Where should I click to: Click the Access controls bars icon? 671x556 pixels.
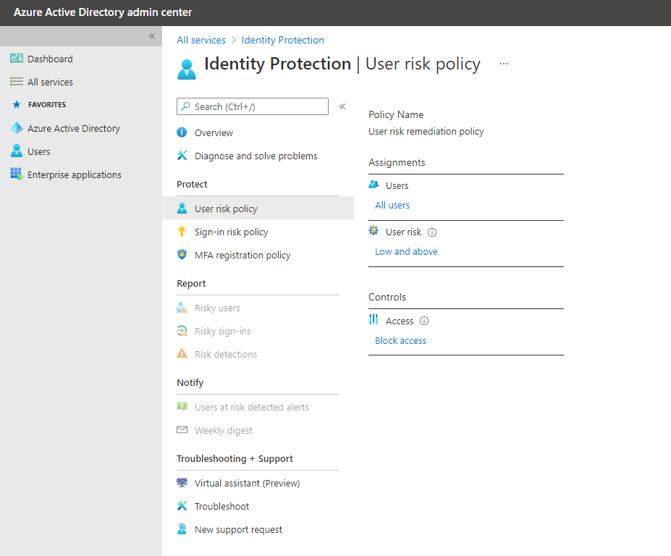pyautogui.click(x=374, y=319)
